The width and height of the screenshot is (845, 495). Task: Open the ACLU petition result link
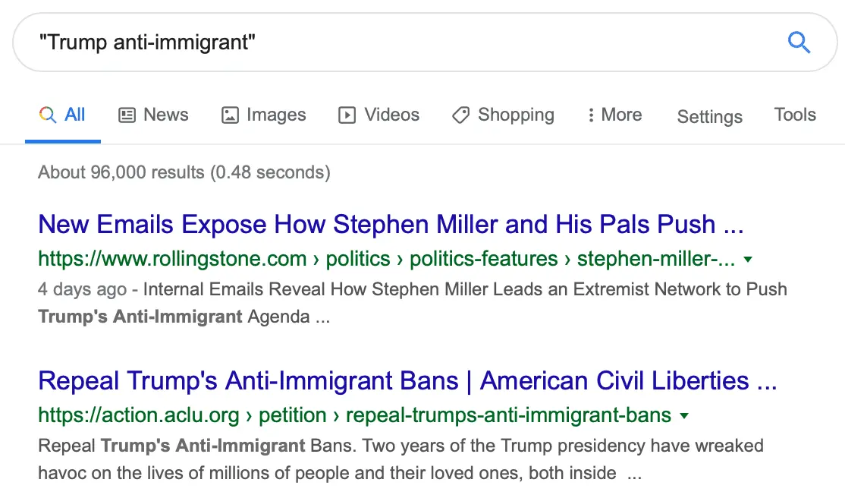(407, 380)
